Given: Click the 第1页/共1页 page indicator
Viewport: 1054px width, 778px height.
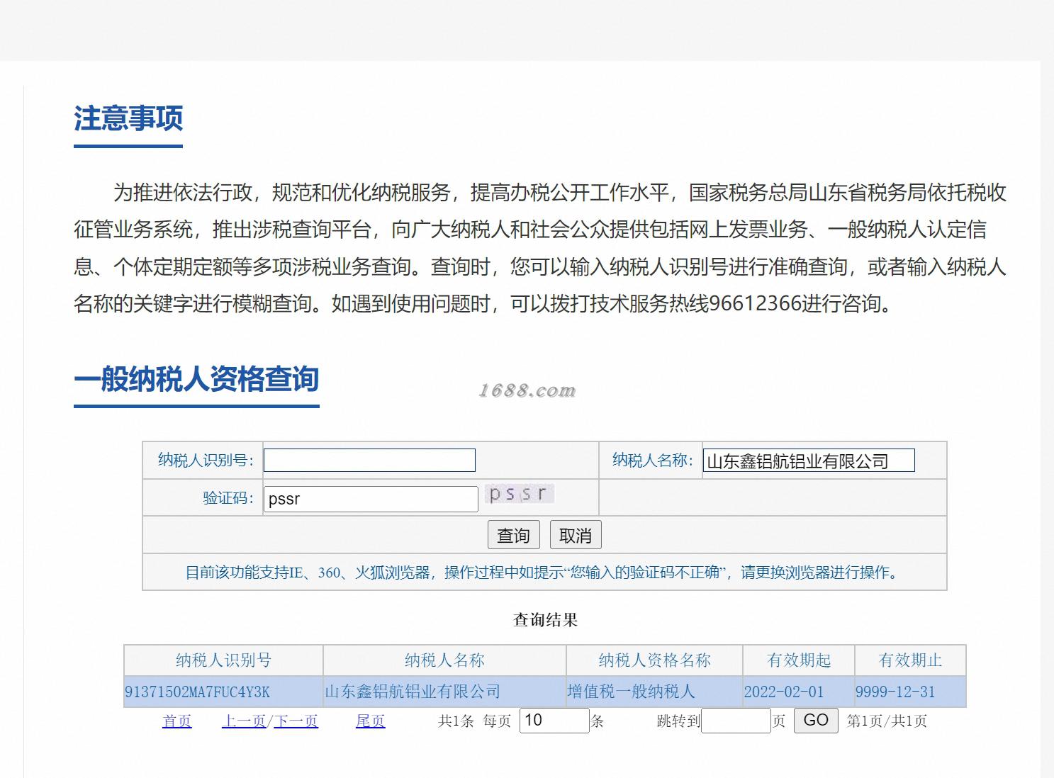Looking at the screenshot, I should [x=887, y=721].
